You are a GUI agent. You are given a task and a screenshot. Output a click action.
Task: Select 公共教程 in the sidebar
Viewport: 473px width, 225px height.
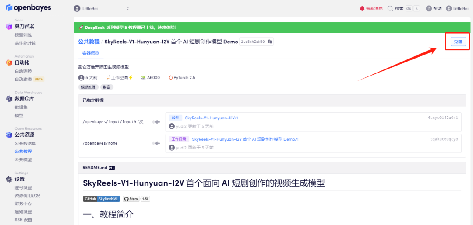23,151
